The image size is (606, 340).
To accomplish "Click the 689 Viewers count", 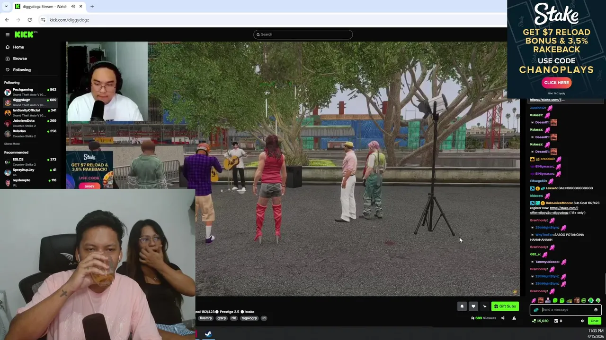I will pos(484,318).
